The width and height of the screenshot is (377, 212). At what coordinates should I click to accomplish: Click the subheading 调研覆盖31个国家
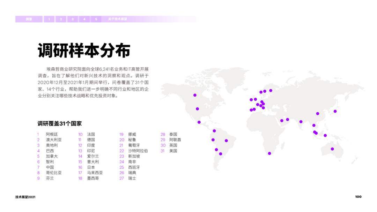(x=60, y=124)
